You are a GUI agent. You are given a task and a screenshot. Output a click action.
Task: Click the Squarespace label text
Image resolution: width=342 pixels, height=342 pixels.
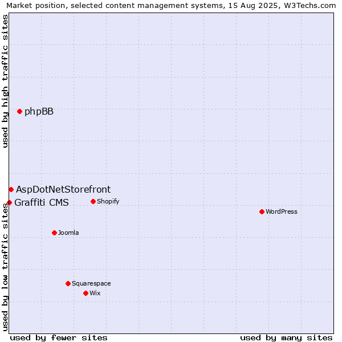pos(91,283)
